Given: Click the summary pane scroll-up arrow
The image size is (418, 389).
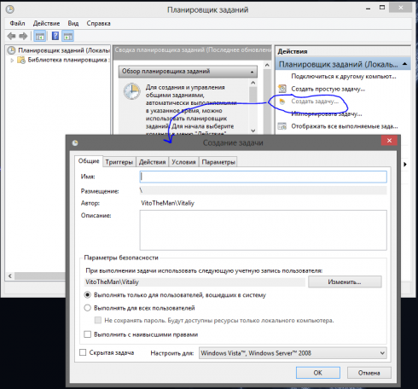Looking at the screenshot, I should [267, 65].
